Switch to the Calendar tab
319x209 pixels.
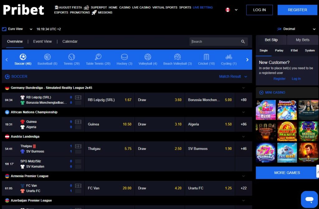click(x=70, y=41)
